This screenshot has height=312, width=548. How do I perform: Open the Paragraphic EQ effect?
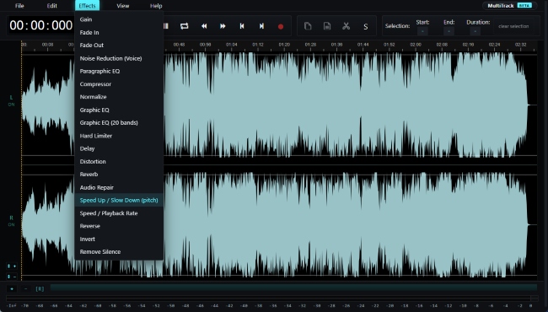coord(119,71)
